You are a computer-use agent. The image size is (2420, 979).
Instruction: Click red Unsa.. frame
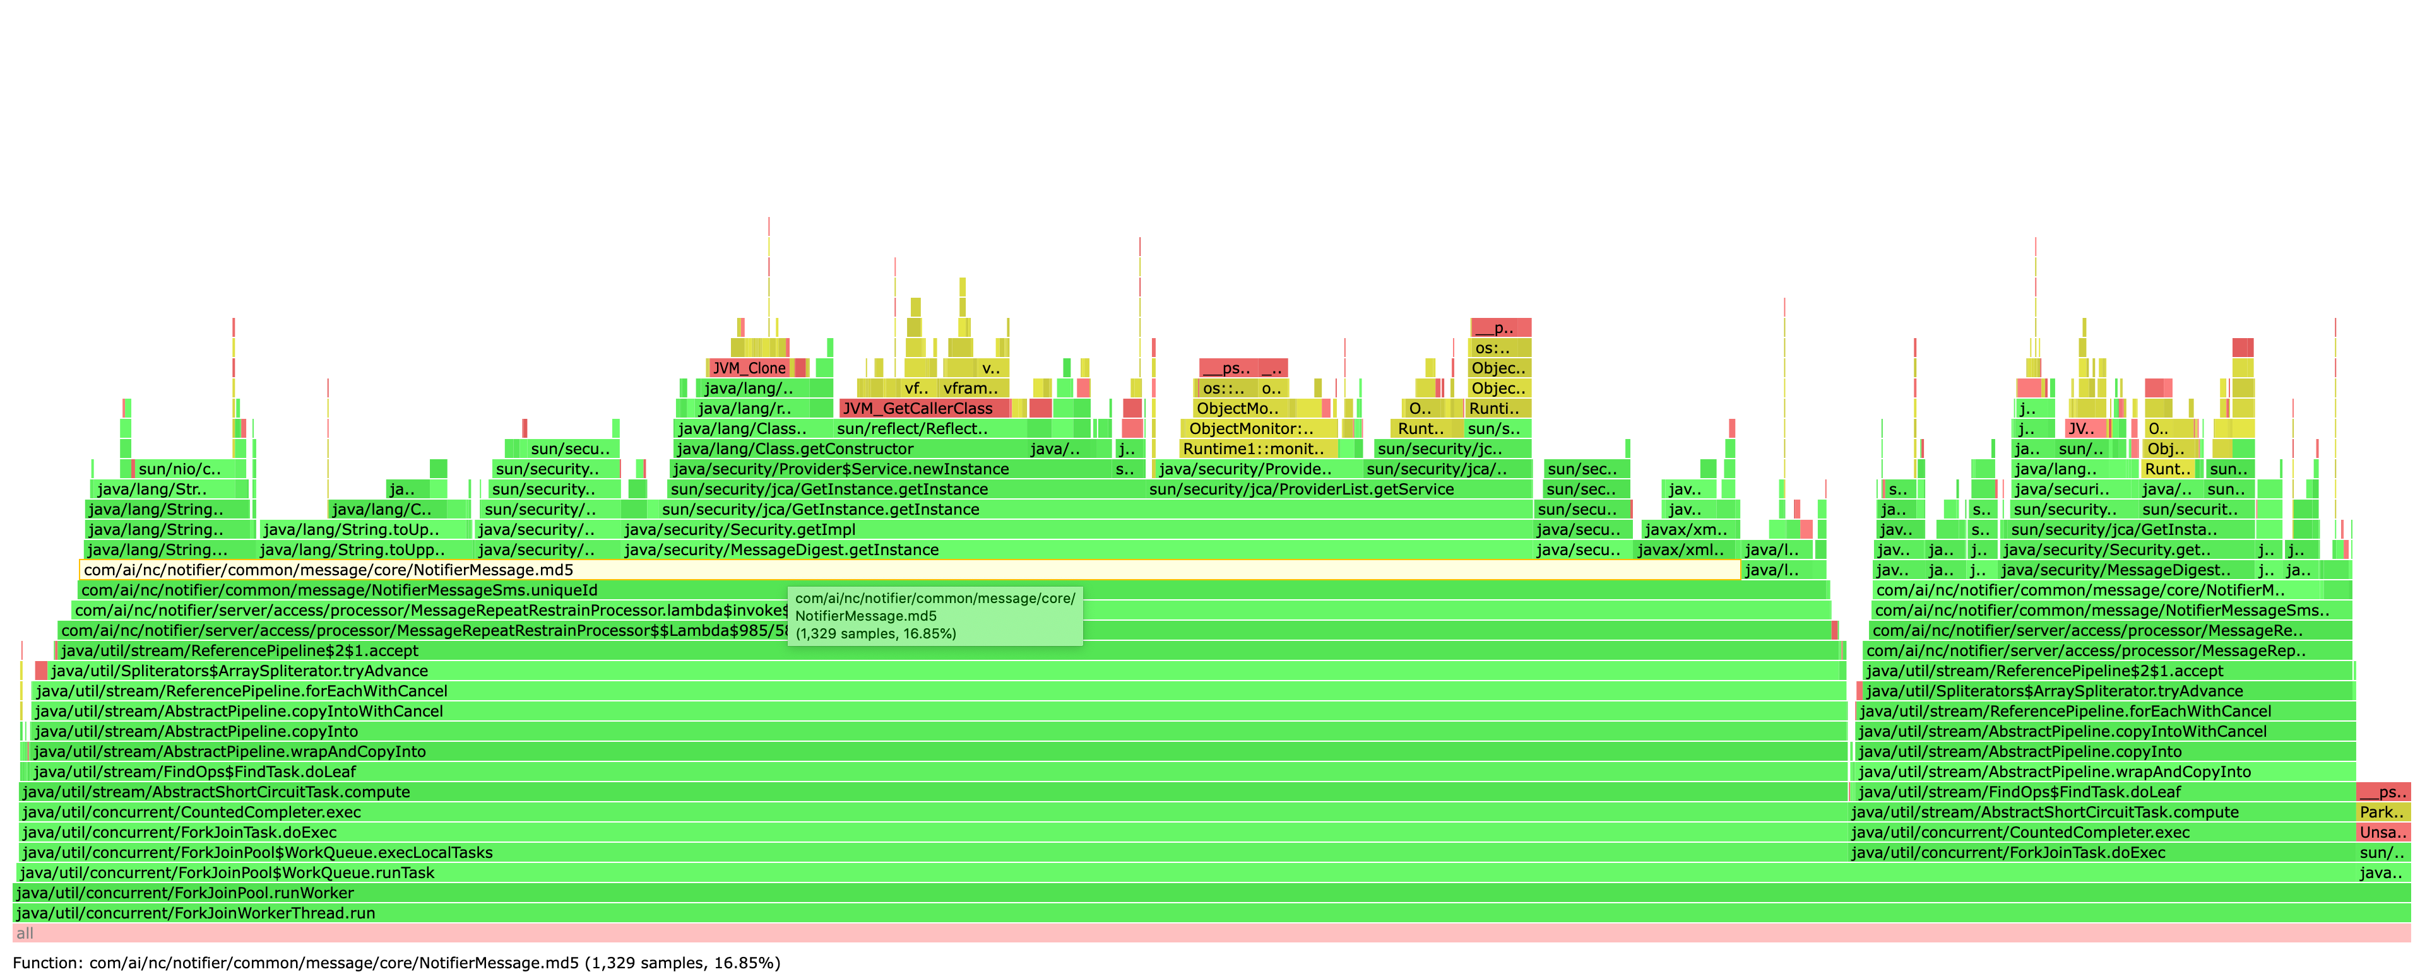tap(2383, 833)
